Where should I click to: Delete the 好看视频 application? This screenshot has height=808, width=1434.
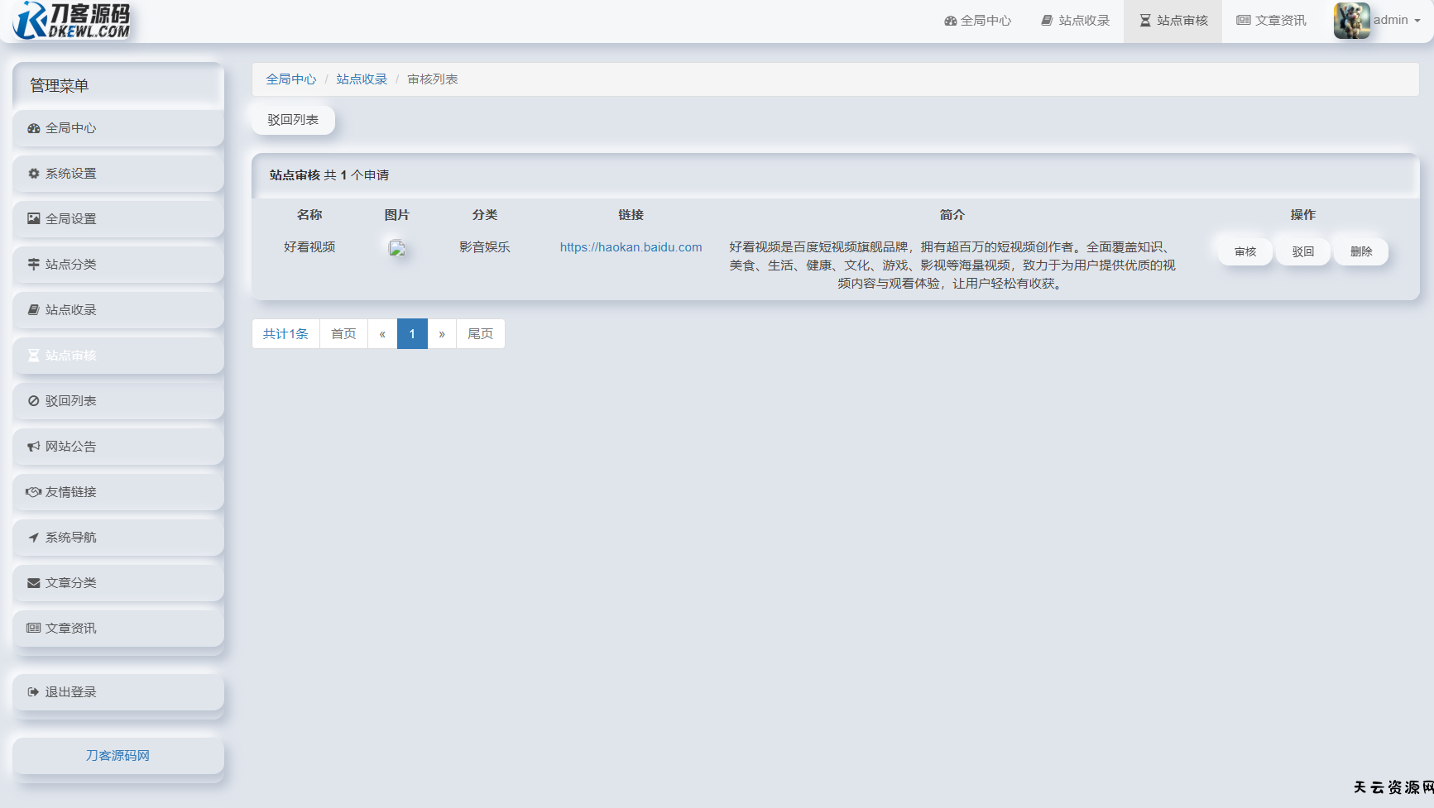(1360, 251)
